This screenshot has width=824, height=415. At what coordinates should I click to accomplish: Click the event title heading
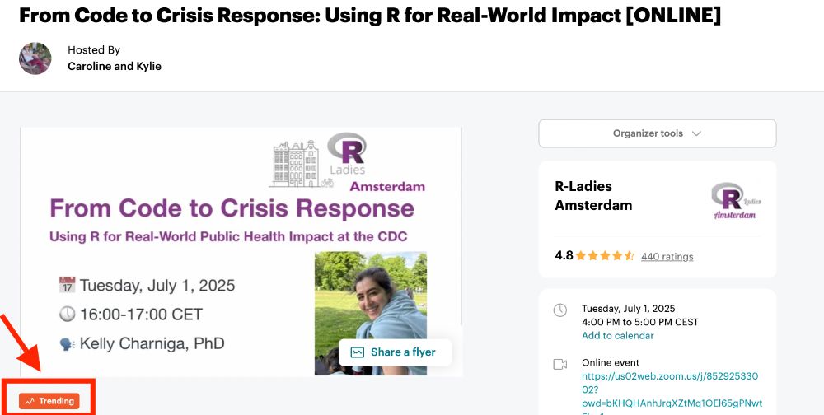[370, 16]
